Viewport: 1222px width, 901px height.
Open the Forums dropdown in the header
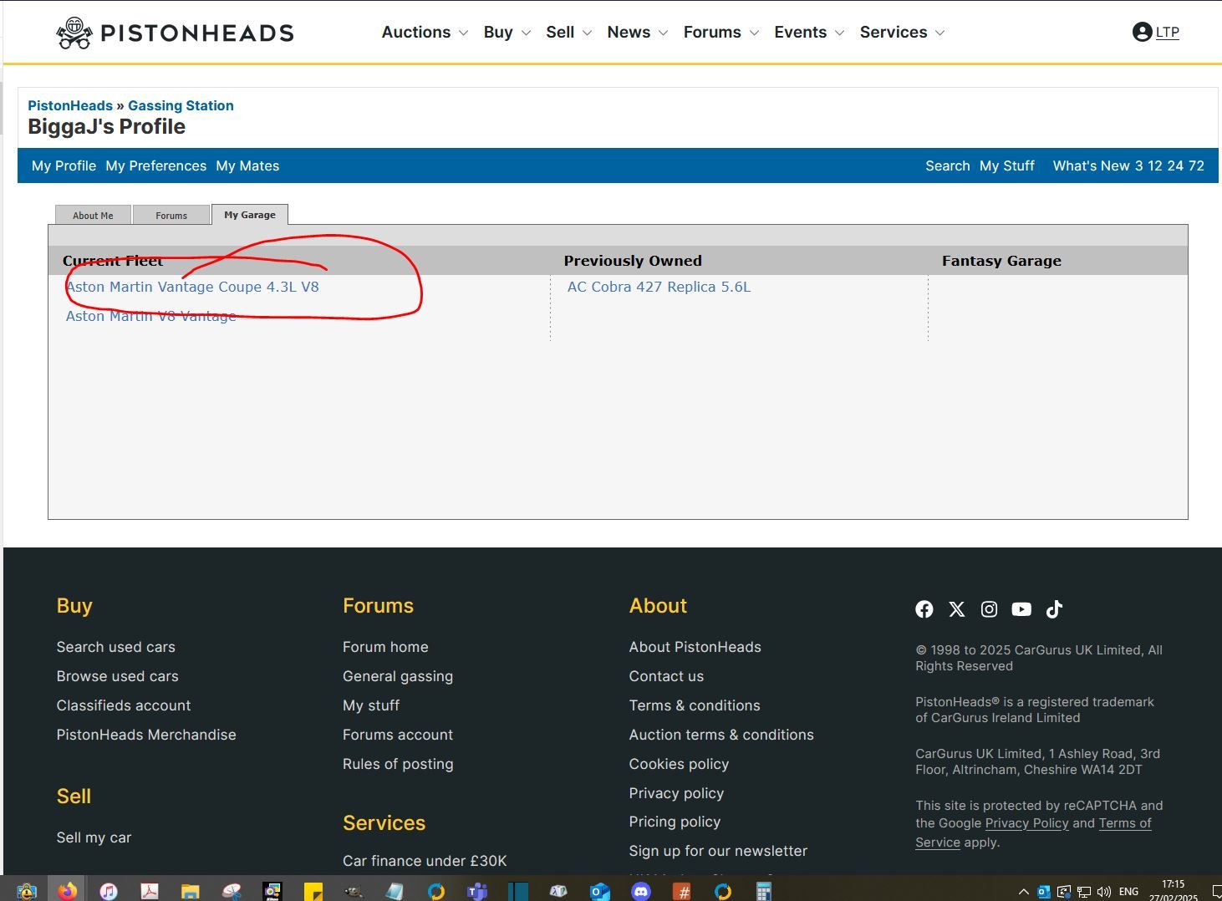[x=720, y=33]
